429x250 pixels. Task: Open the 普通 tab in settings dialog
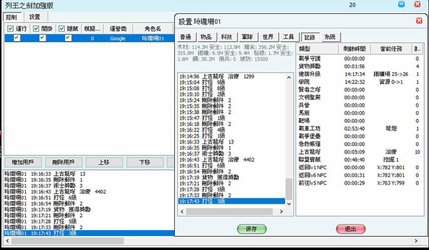tap(186, 37)
